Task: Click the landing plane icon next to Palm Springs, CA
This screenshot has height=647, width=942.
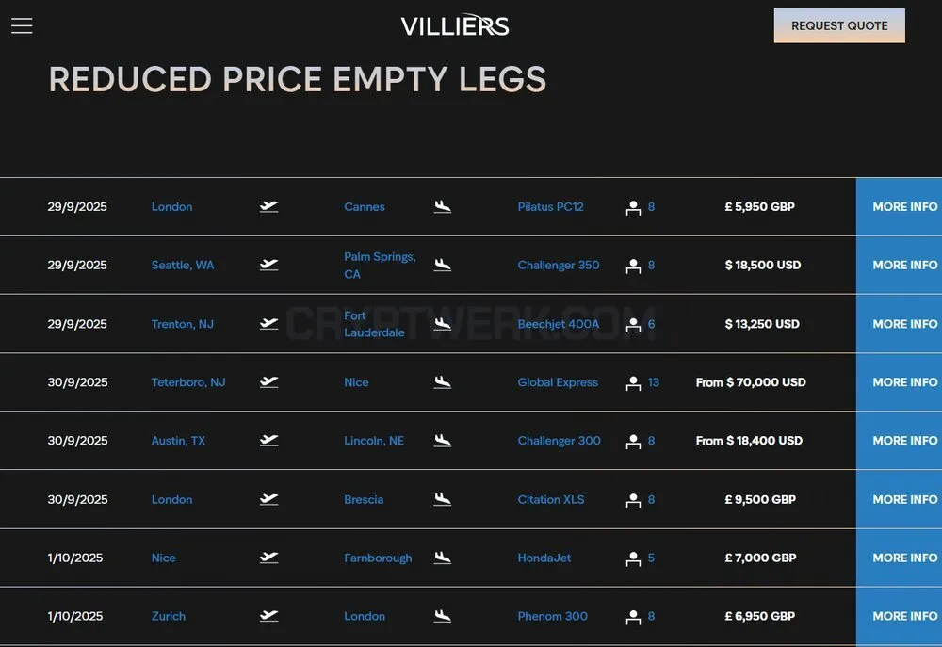Action: [x=443, y=265]
